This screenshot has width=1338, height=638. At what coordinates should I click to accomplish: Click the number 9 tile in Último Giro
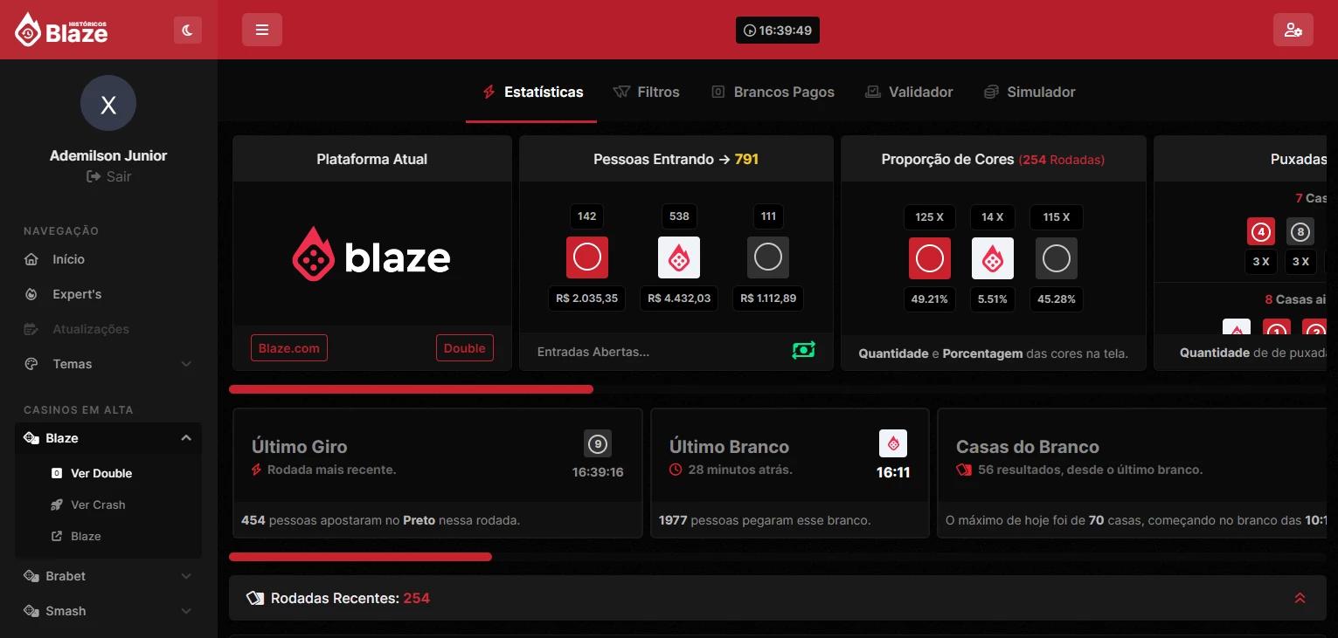[598, 443]
